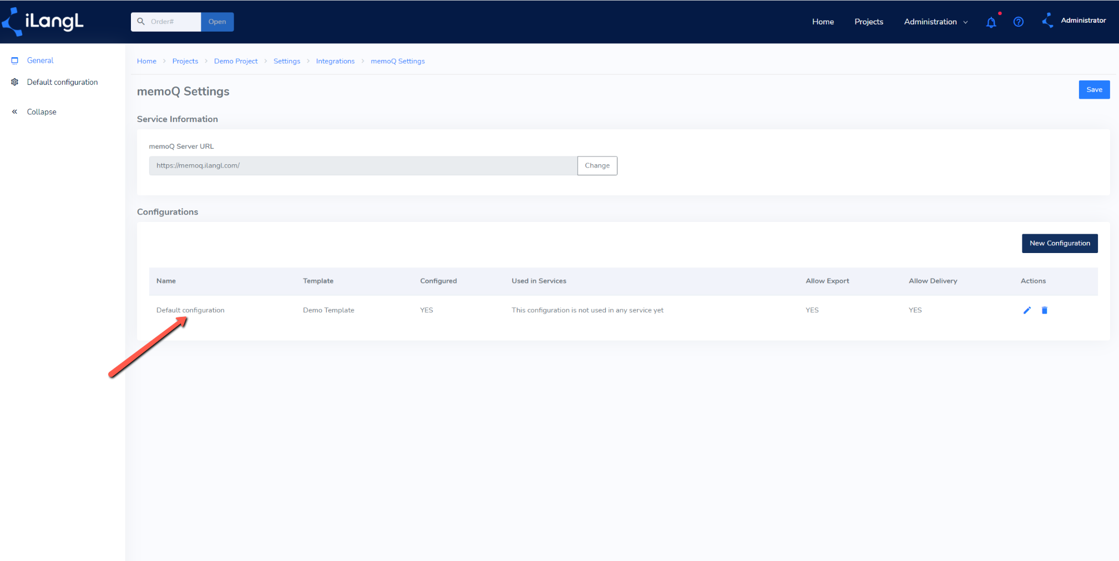
Task: Click the Administrator user name
Action: pyautogui.click(x=1083, y=21)
